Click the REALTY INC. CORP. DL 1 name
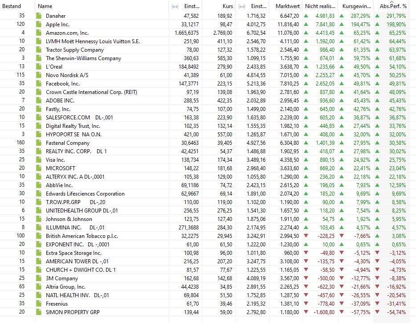This screenshot has height=323, width=416. 76,151
